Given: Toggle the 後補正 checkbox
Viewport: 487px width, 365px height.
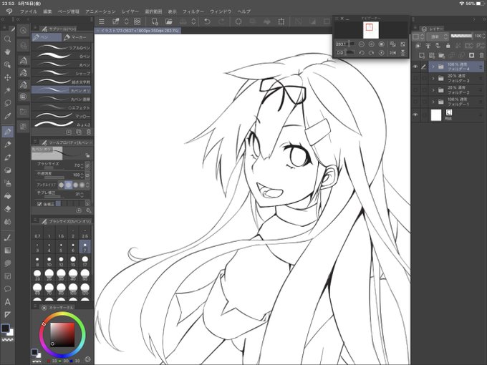Looking at the screenshot, I should (39, 204).
